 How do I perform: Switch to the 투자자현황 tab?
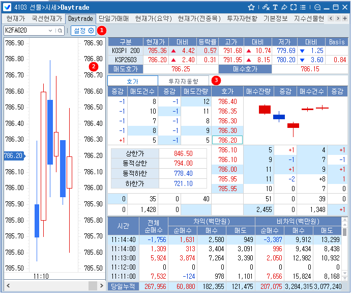(242, 18)
